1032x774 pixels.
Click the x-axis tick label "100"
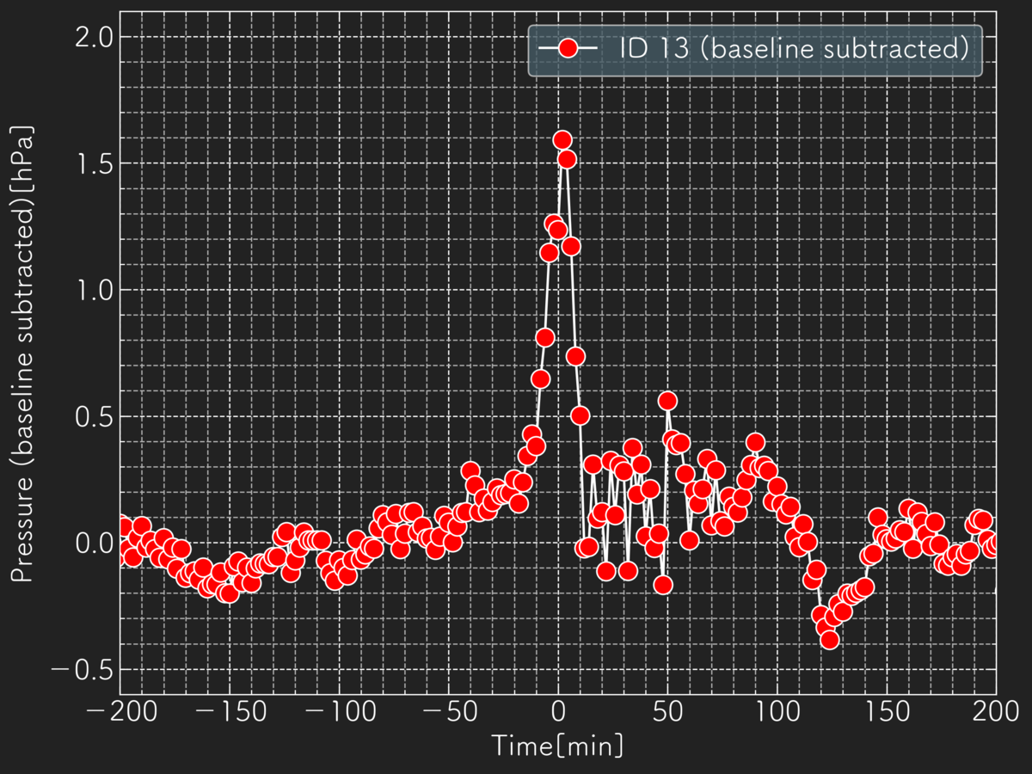tap(777, 713)
